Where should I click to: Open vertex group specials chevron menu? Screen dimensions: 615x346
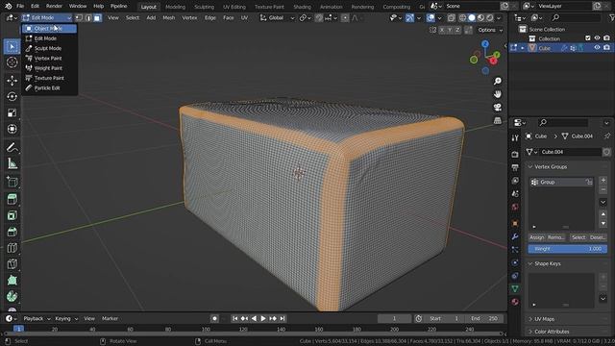[x=603, y=203]
